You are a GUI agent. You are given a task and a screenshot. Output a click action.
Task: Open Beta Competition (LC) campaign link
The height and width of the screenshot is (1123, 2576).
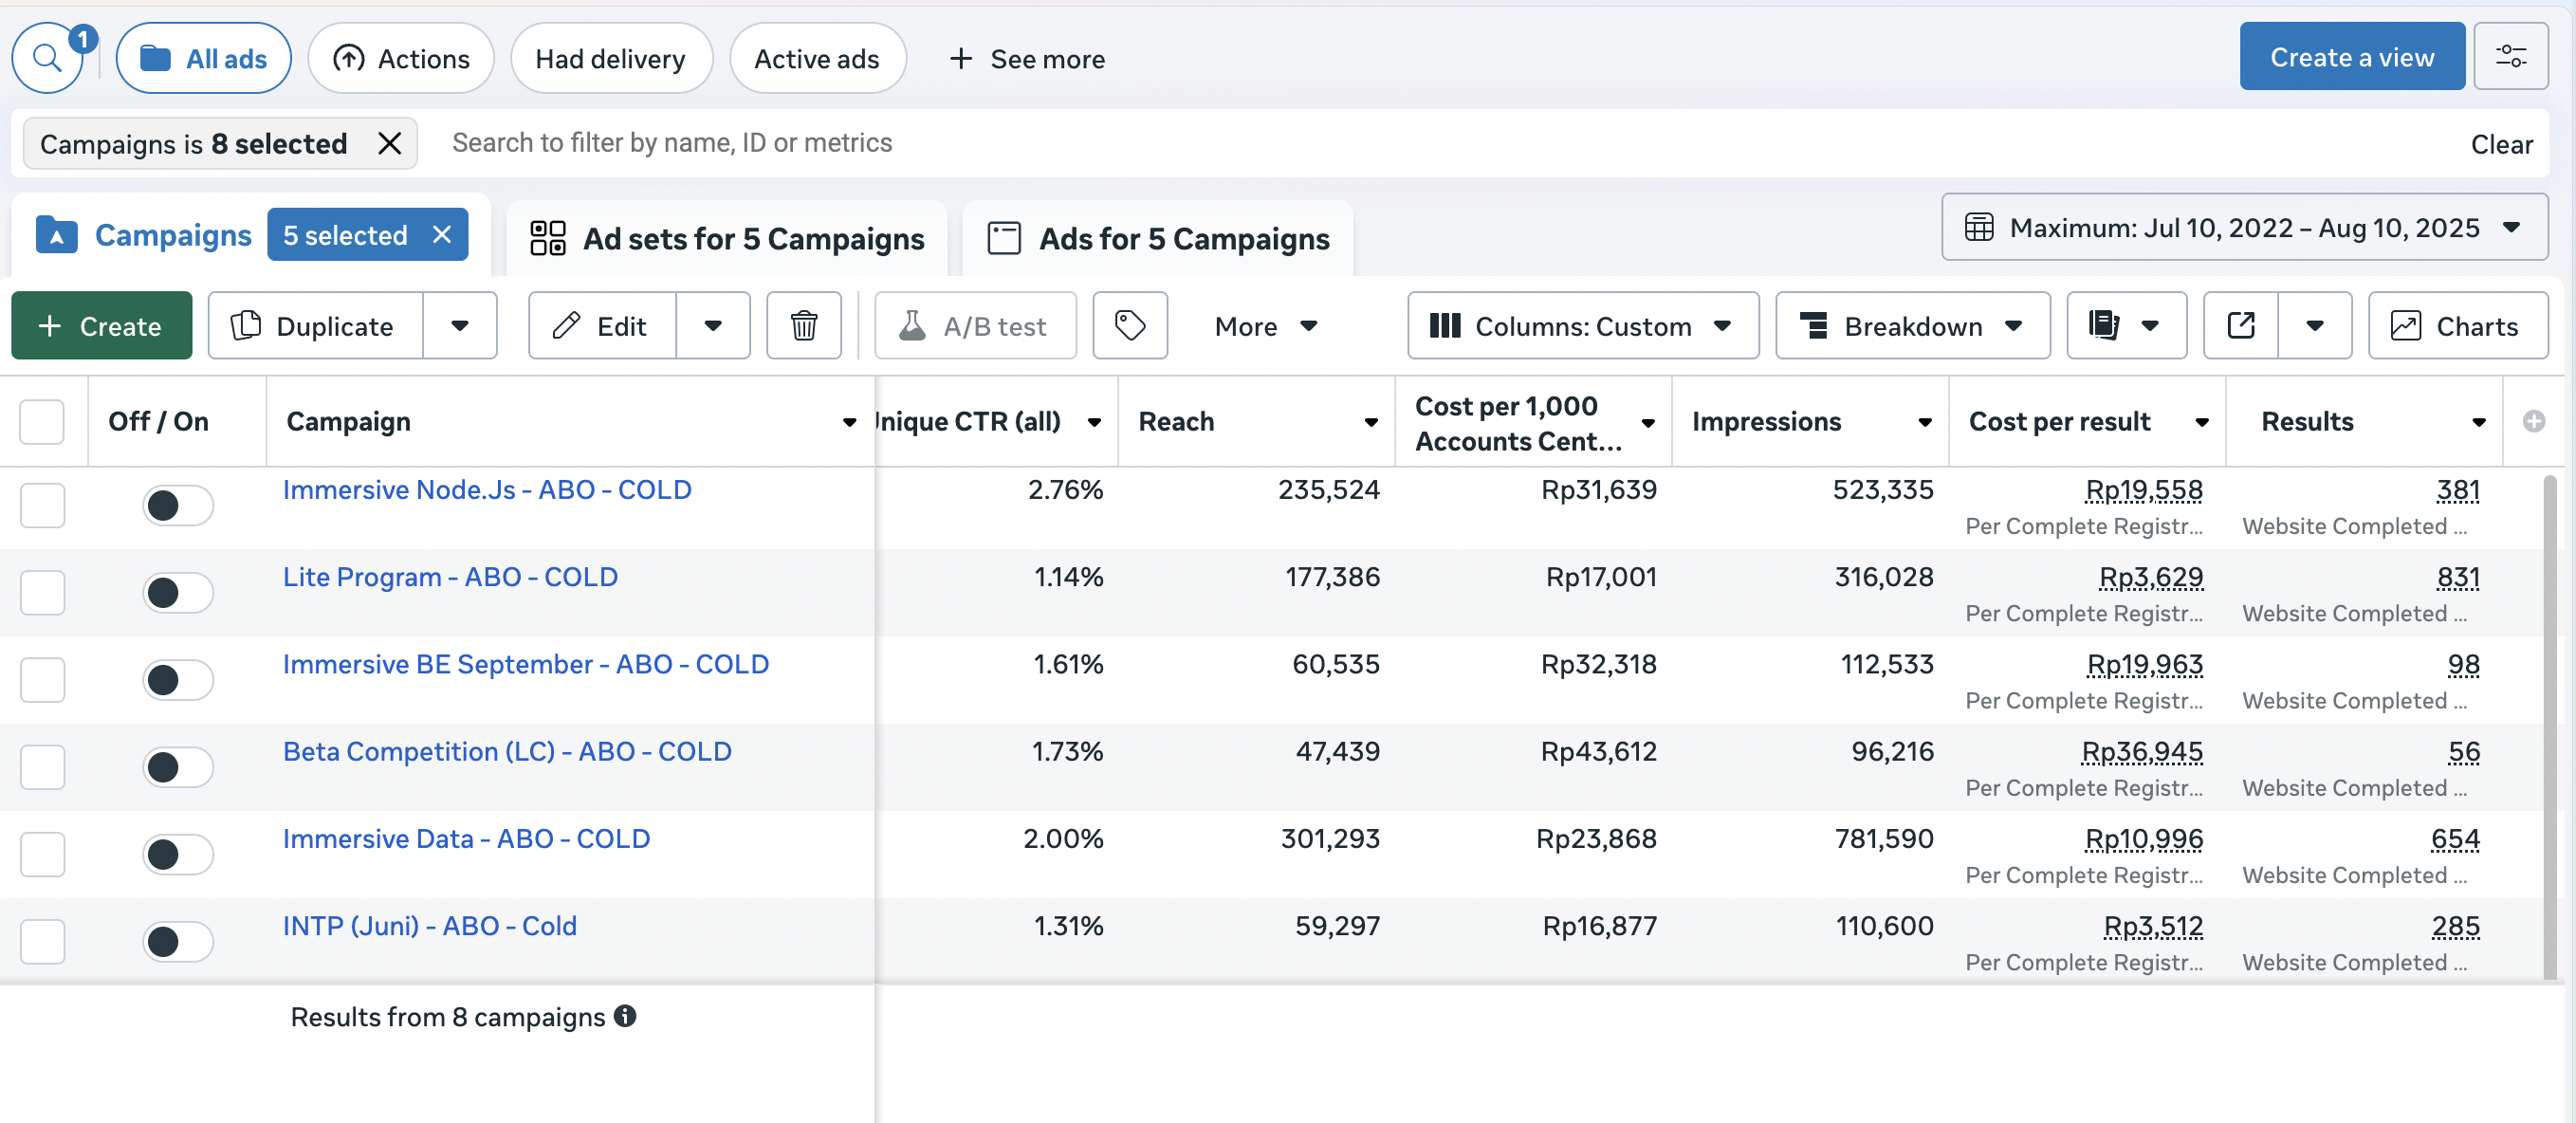[507, 751]
